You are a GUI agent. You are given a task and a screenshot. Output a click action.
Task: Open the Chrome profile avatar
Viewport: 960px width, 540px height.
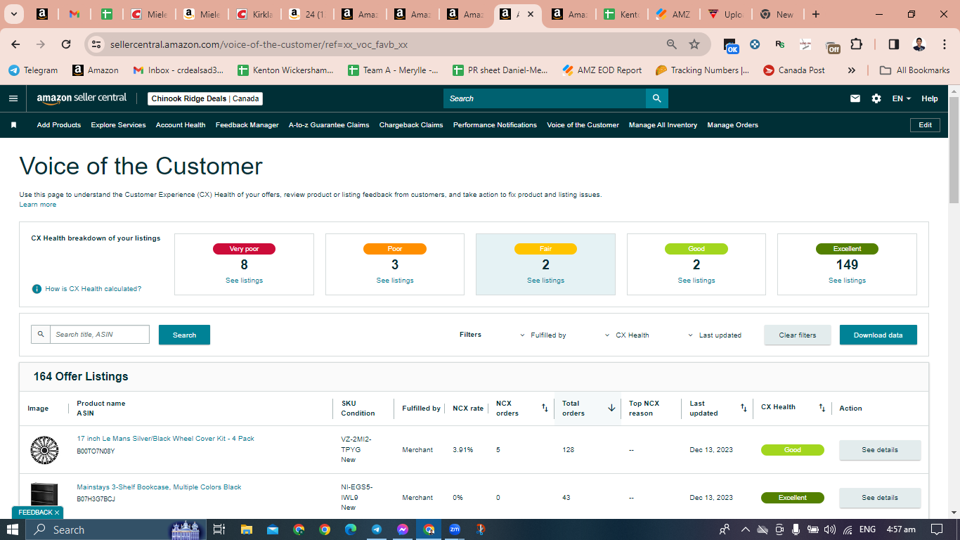(919, 44)
